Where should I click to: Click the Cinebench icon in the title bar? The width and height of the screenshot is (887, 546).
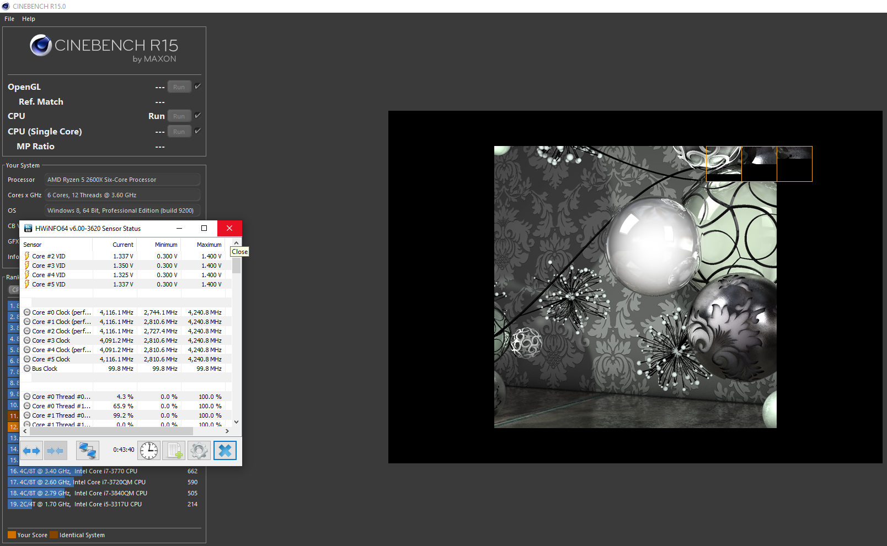click(6, 6)
